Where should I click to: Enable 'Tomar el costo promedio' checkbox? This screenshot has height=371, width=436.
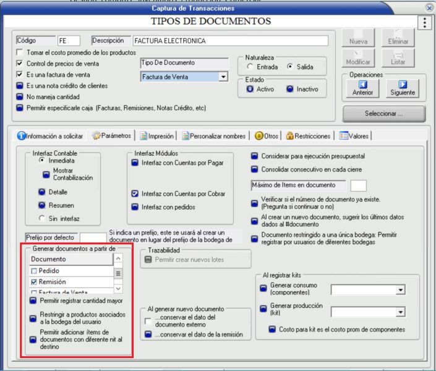[x=20, y=53]
